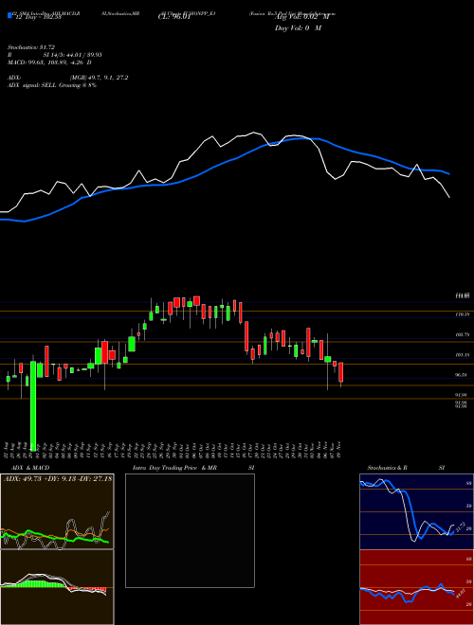Select the 'Stochastics: 31.72' reading
Viewport: 474px width, 625px height.
coord(30,47)
